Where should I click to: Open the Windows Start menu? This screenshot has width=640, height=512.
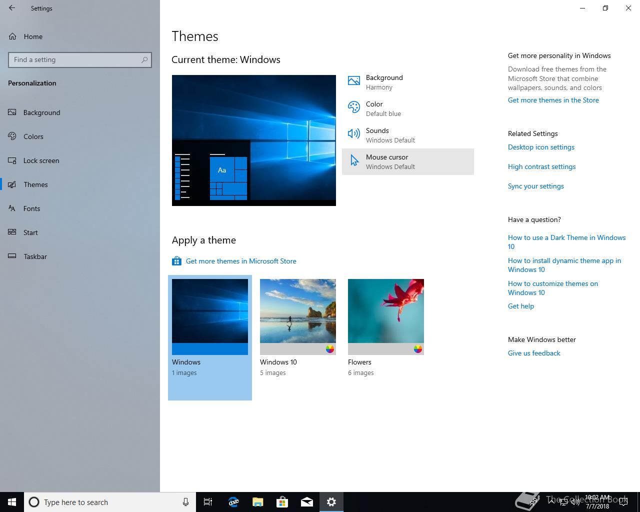[x=12, y=502]
